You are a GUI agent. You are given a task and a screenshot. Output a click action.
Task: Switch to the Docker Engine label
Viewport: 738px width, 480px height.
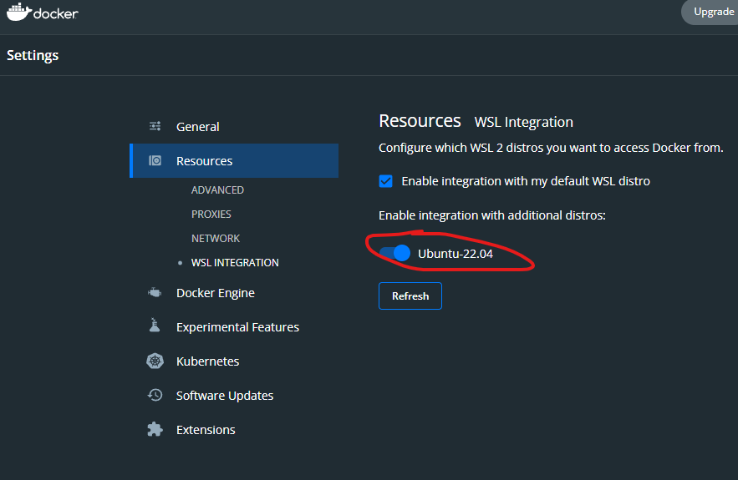(x=216, y=293)
